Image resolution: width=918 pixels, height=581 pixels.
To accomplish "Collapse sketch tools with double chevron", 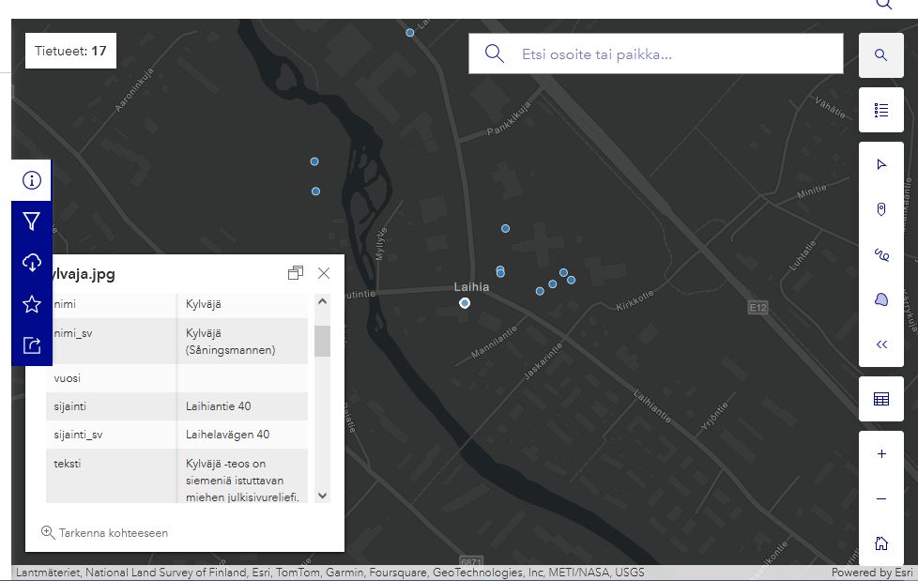I will point(880,344).
